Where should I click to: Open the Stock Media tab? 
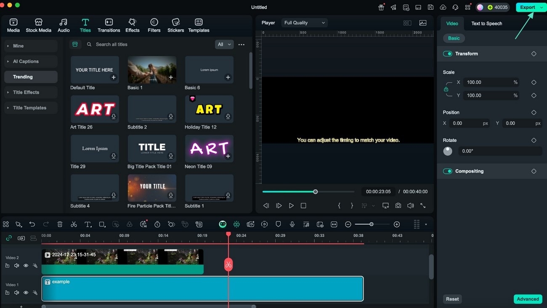coord(38,25)
